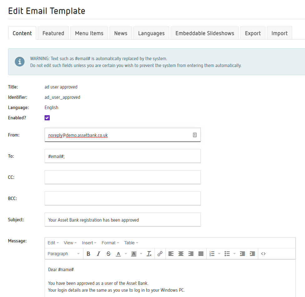Insert a hyperlink using the link icon
305x297 pixels.
(160, 254)
